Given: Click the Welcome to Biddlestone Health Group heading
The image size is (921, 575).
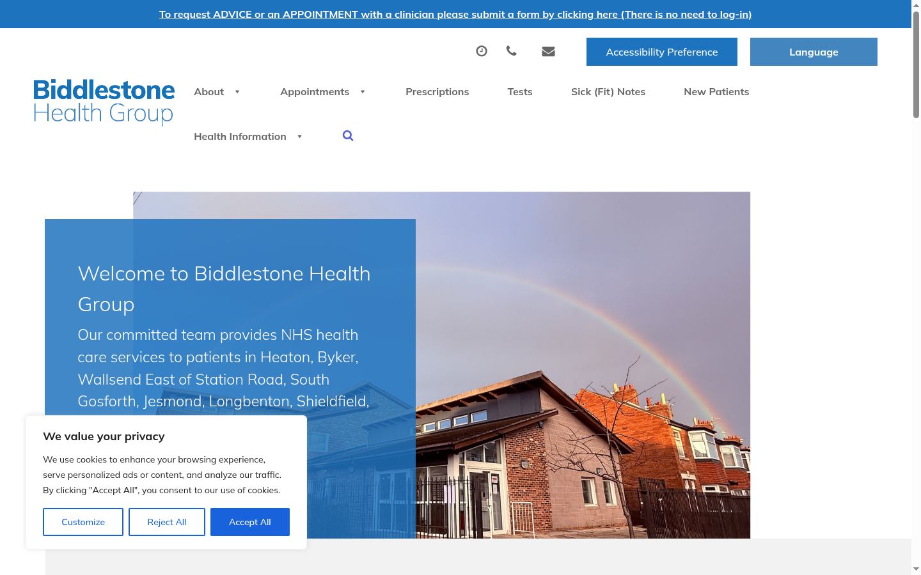Looking at the screenshot, I should pos(224,289).
